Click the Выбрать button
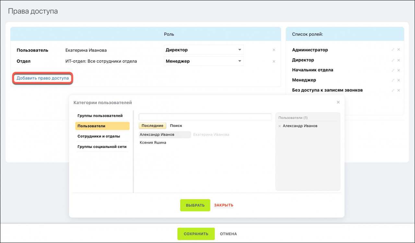This screenshot has width=415, height=243. pyautogui.click(x=195, y=205)
